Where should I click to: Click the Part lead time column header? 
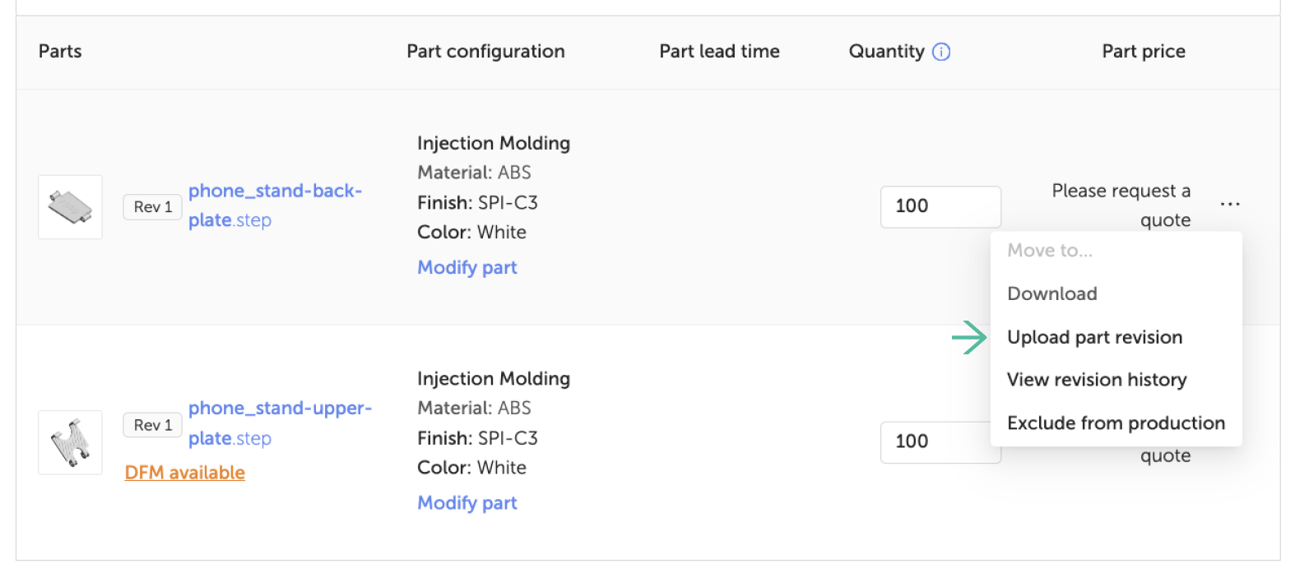[719, 51]
